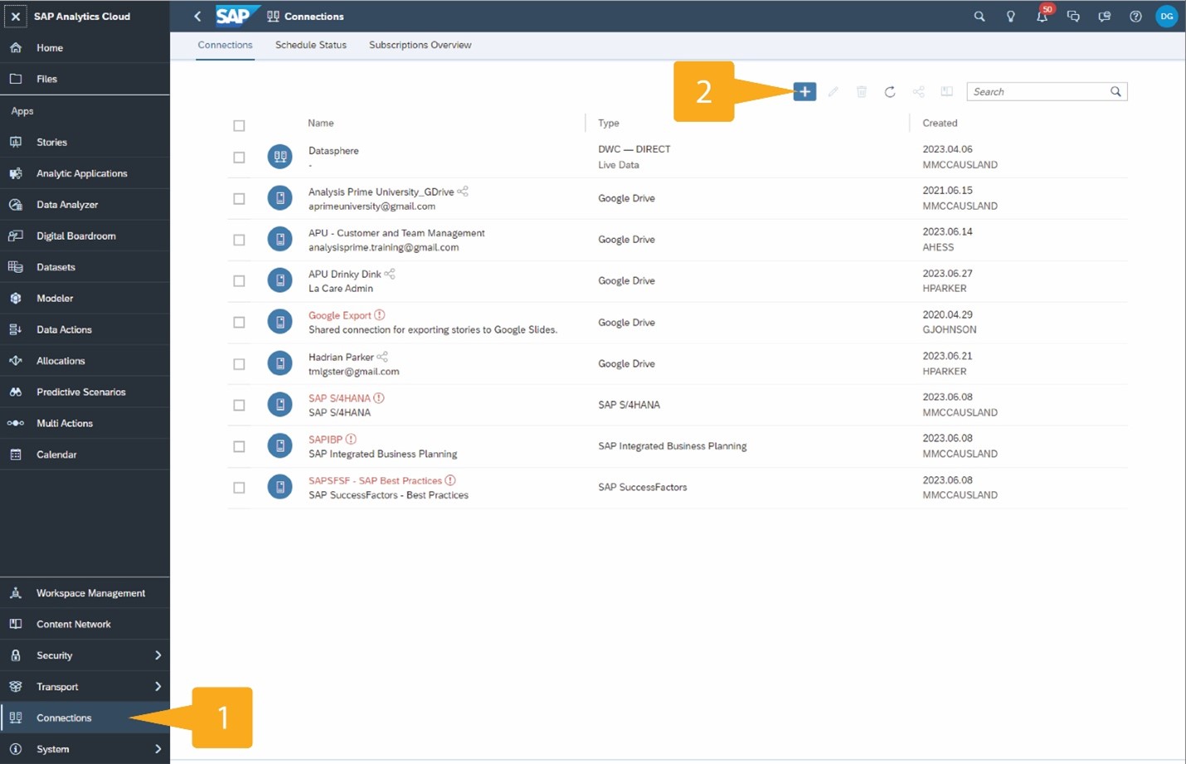Click inside the Search field
This screenshot has height=764, width=1186.
[1037, 91]
